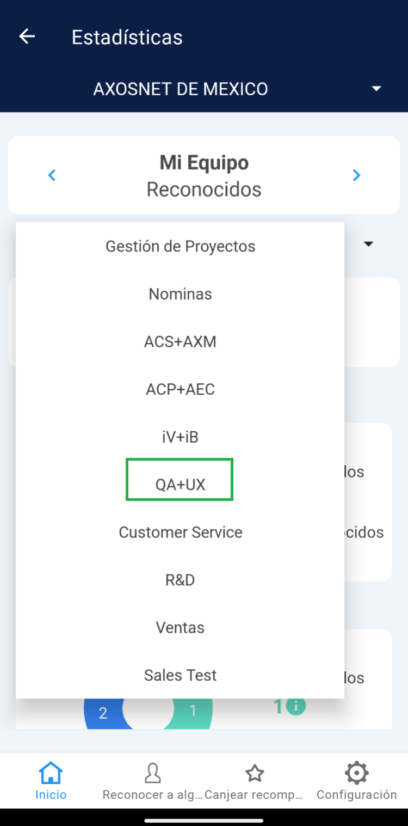The height and width of the screenshot is (826, 408).
Task: Go to previous Mi Equipo view
Action: coord(52,175)
